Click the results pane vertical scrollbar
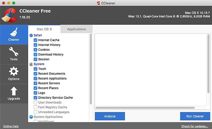This screenshot has width=212, height=129. pyautogui.click(x=208, y=64)
